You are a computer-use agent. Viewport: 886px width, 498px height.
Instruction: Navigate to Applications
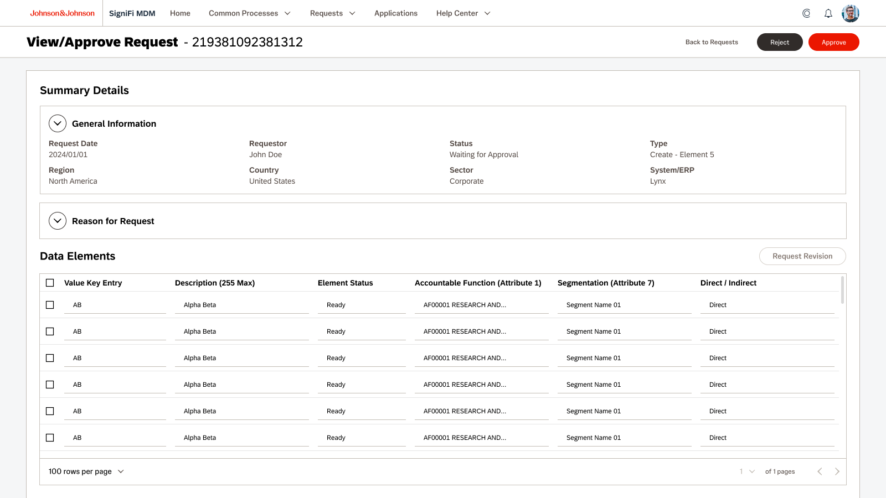396,13
